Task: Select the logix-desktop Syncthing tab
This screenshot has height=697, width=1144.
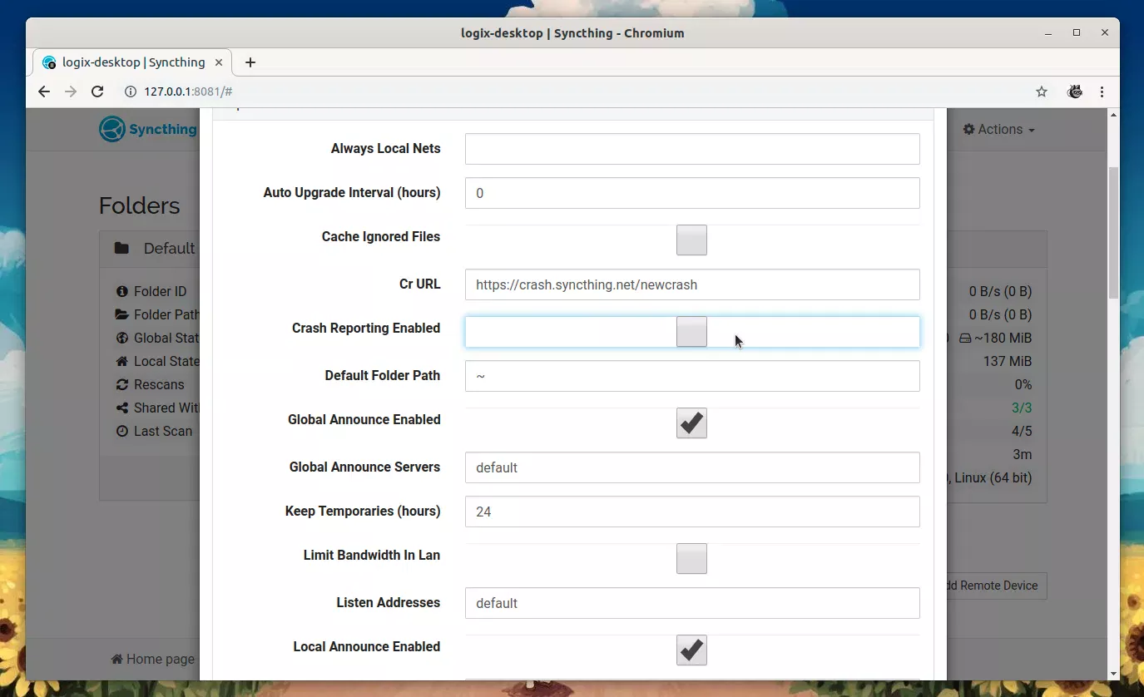Action: [133, 62]
